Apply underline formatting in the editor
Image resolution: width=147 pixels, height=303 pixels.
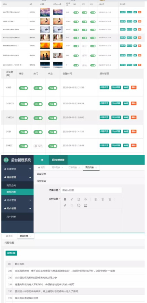click(78, 199)
